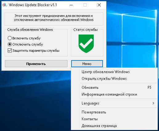Viewport: 159px width, 131px height.
Task: Click the green shield service status icon
Action: (x=86, y=44)
